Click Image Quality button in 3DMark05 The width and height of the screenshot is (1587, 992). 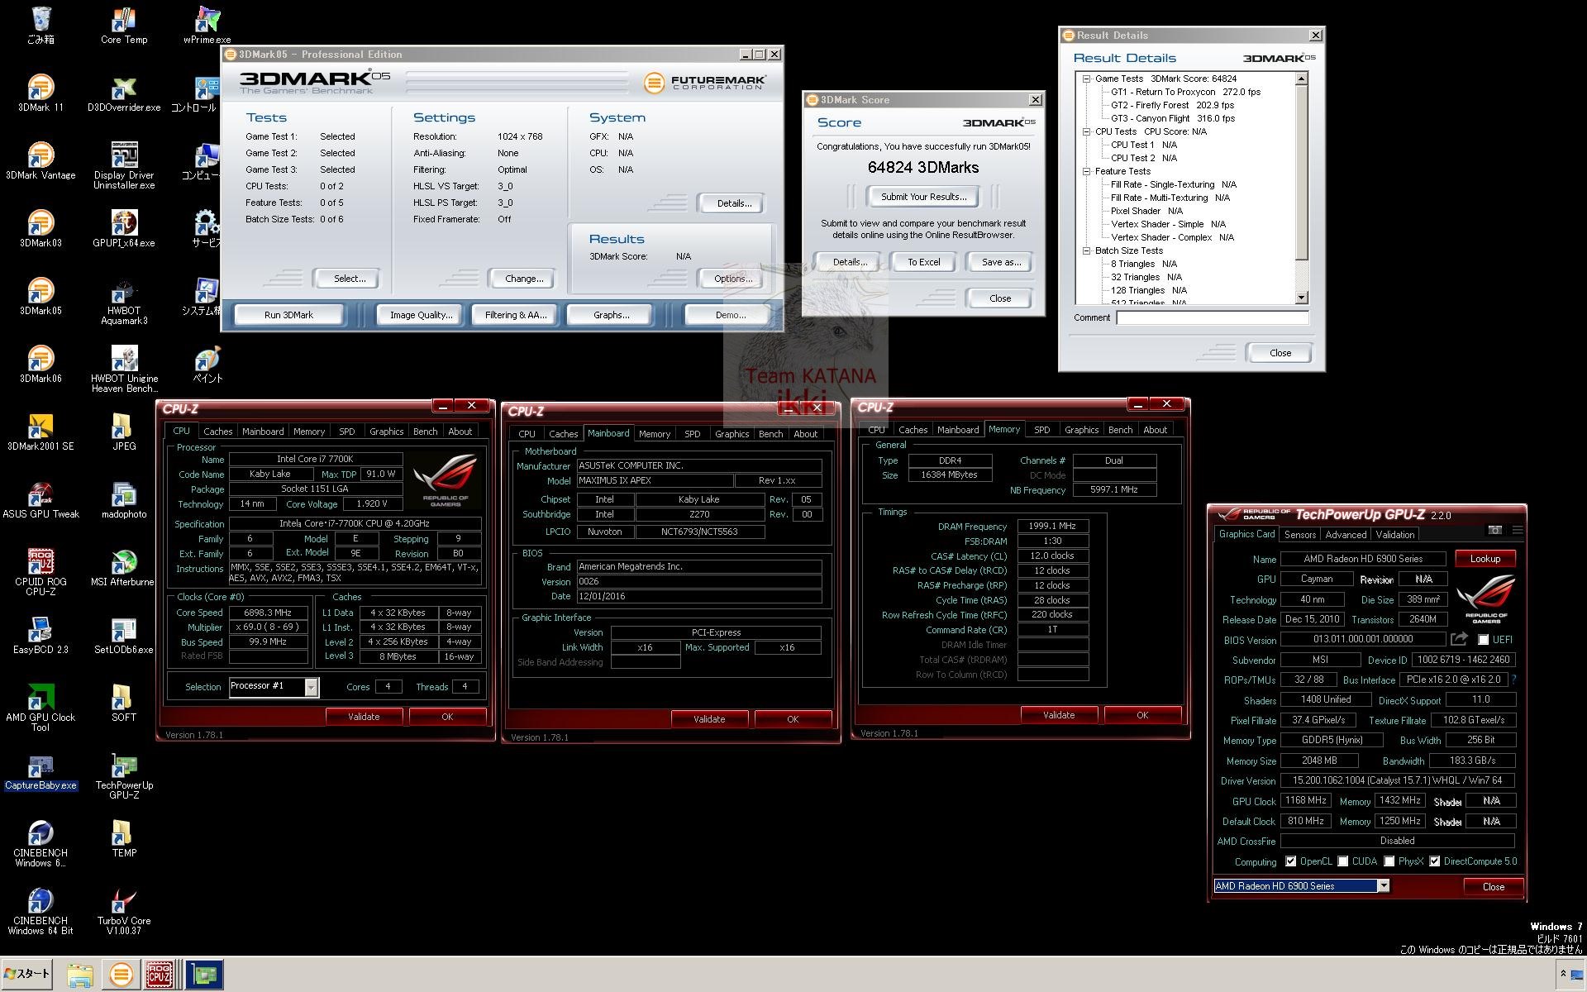[421, 315]
